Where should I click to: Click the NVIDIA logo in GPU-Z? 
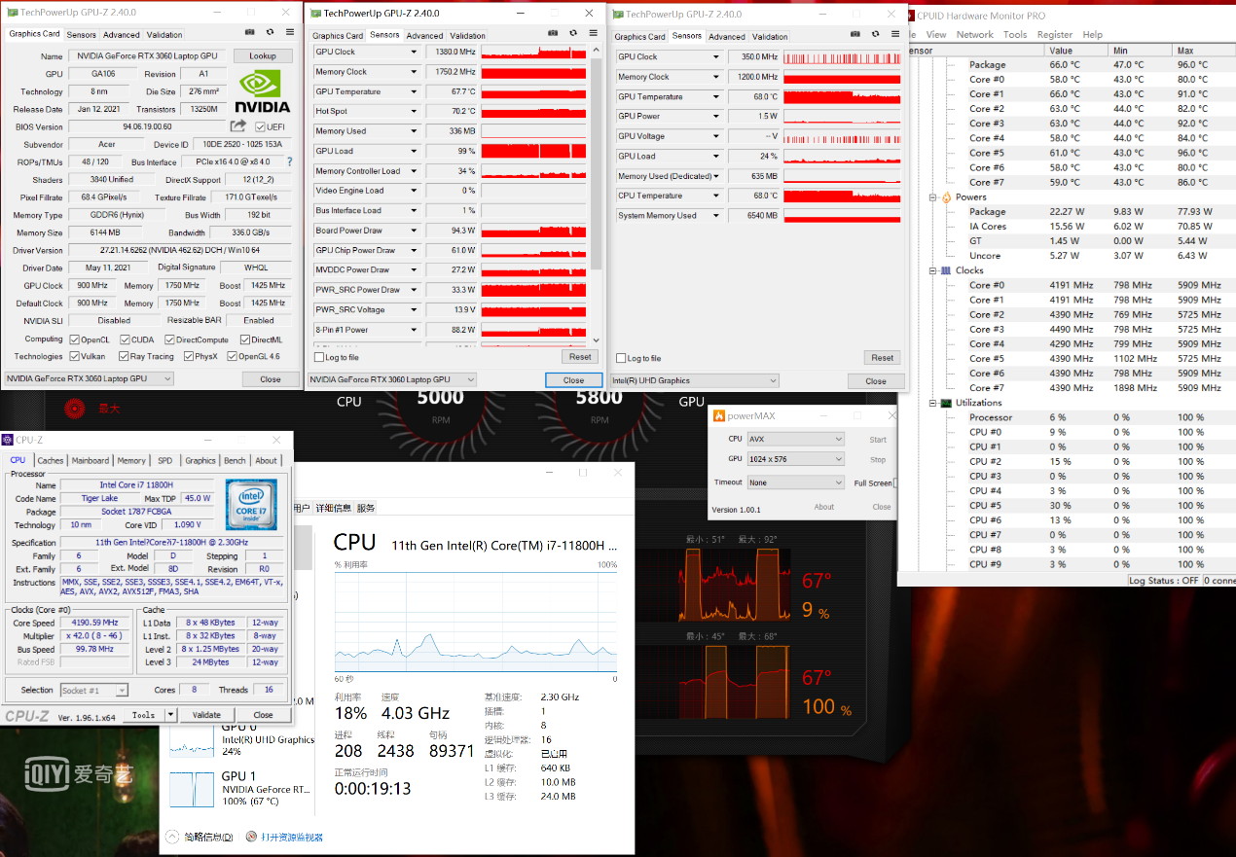tap(263, 90)
